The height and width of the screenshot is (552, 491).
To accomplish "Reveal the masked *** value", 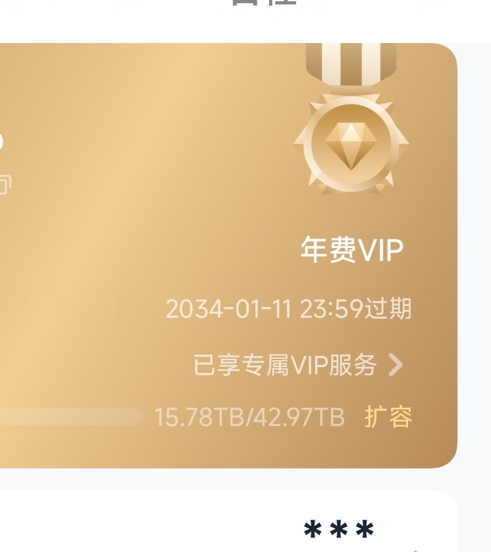I will [339, 529].
